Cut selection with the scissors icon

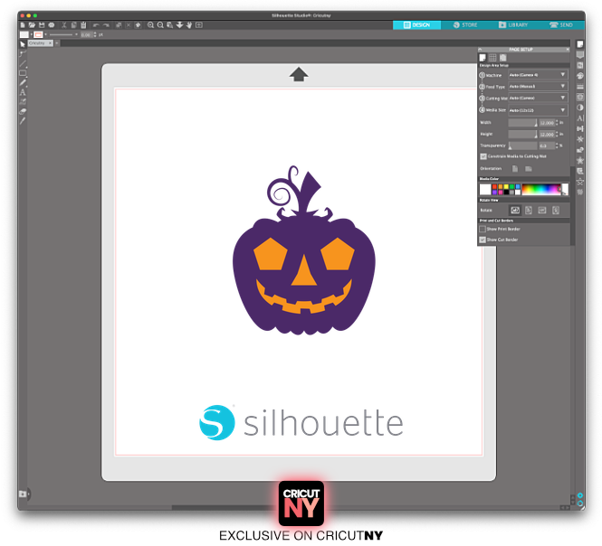(x=64, y=25)
